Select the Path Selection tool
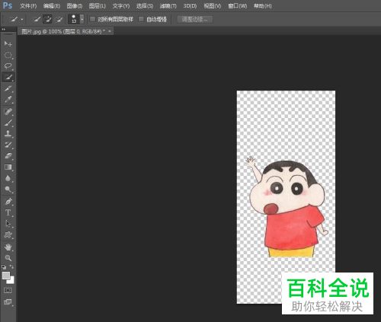Viewport: 381px width, 322px height. pyautogui.click(x=8, y=224)
